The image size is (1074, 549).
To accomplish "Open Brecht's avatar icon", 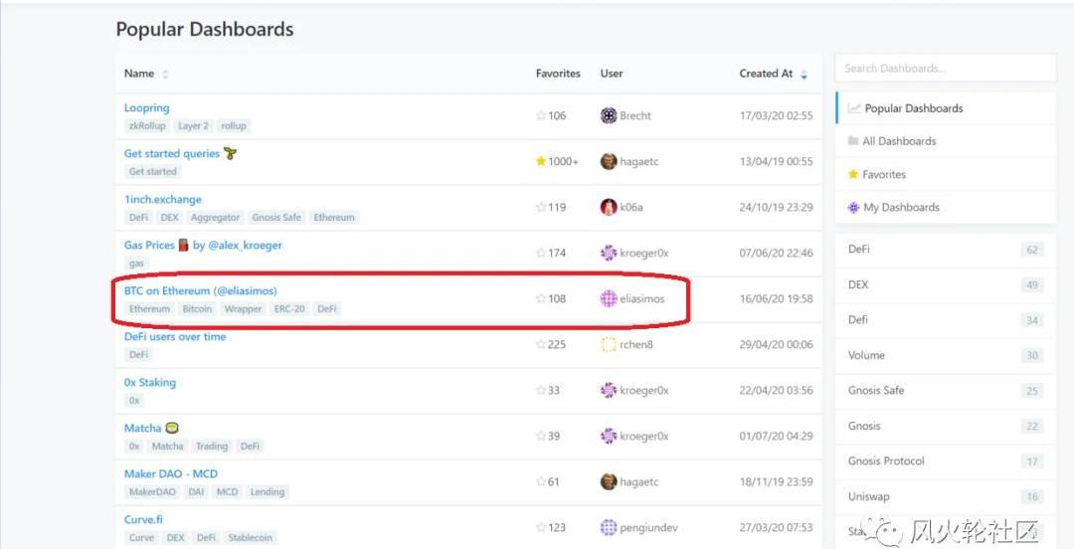I will 609,115.
